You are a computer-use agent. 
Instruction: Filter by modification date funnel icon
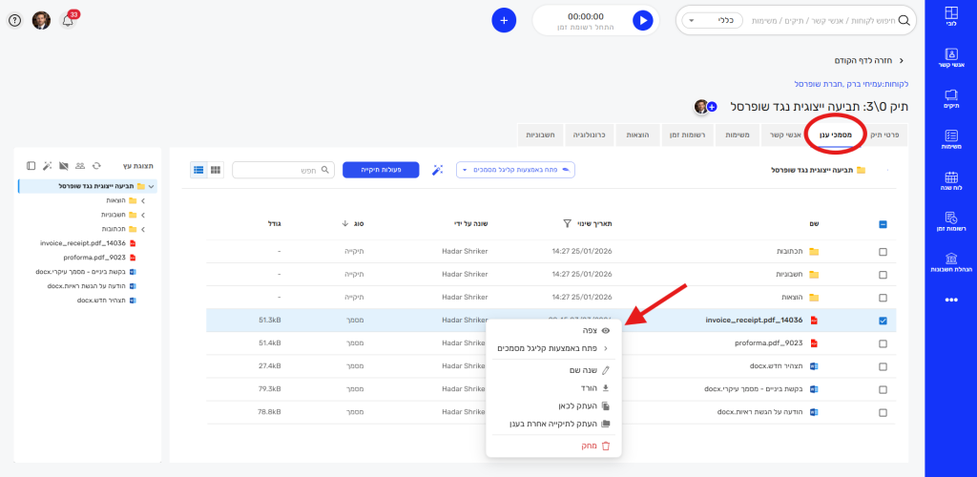tap(567, 223)
